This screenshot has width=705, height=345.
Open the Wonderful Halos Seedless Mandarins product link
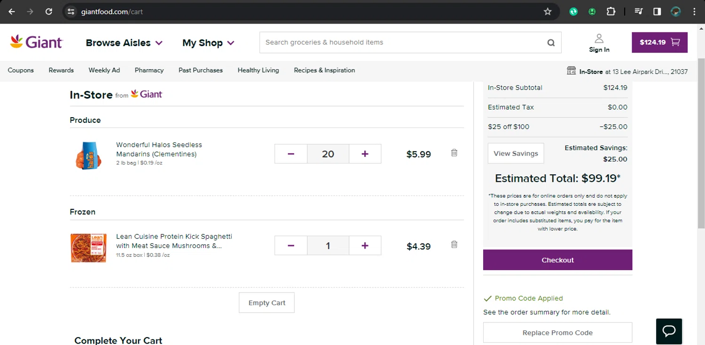pos(159,149)
